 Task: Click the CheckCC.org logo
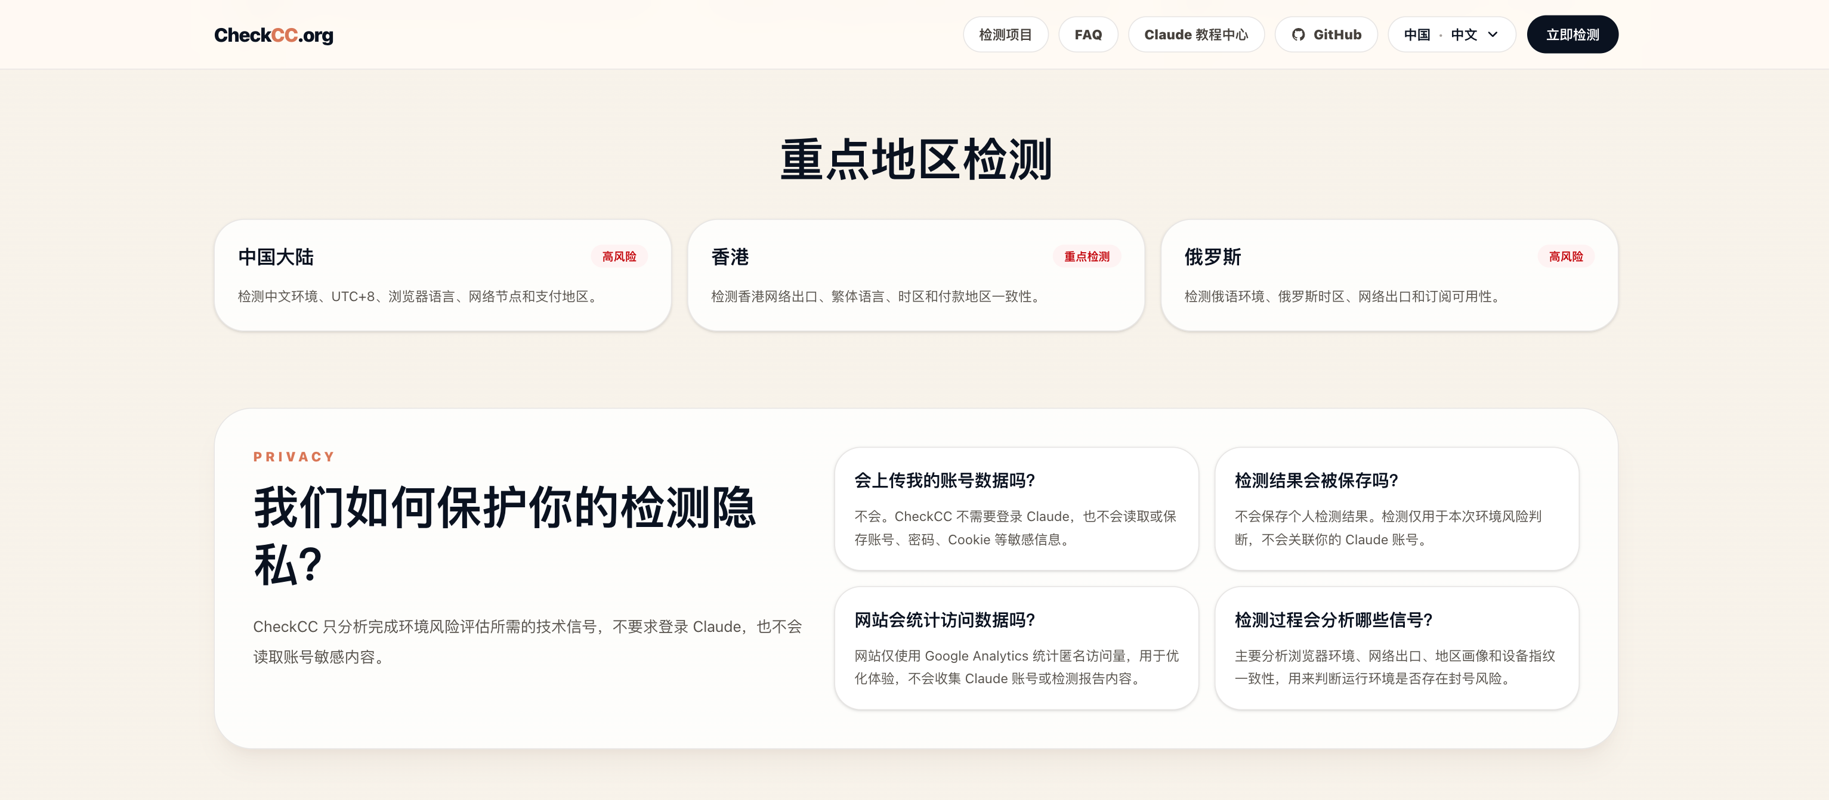coord(273,35)
